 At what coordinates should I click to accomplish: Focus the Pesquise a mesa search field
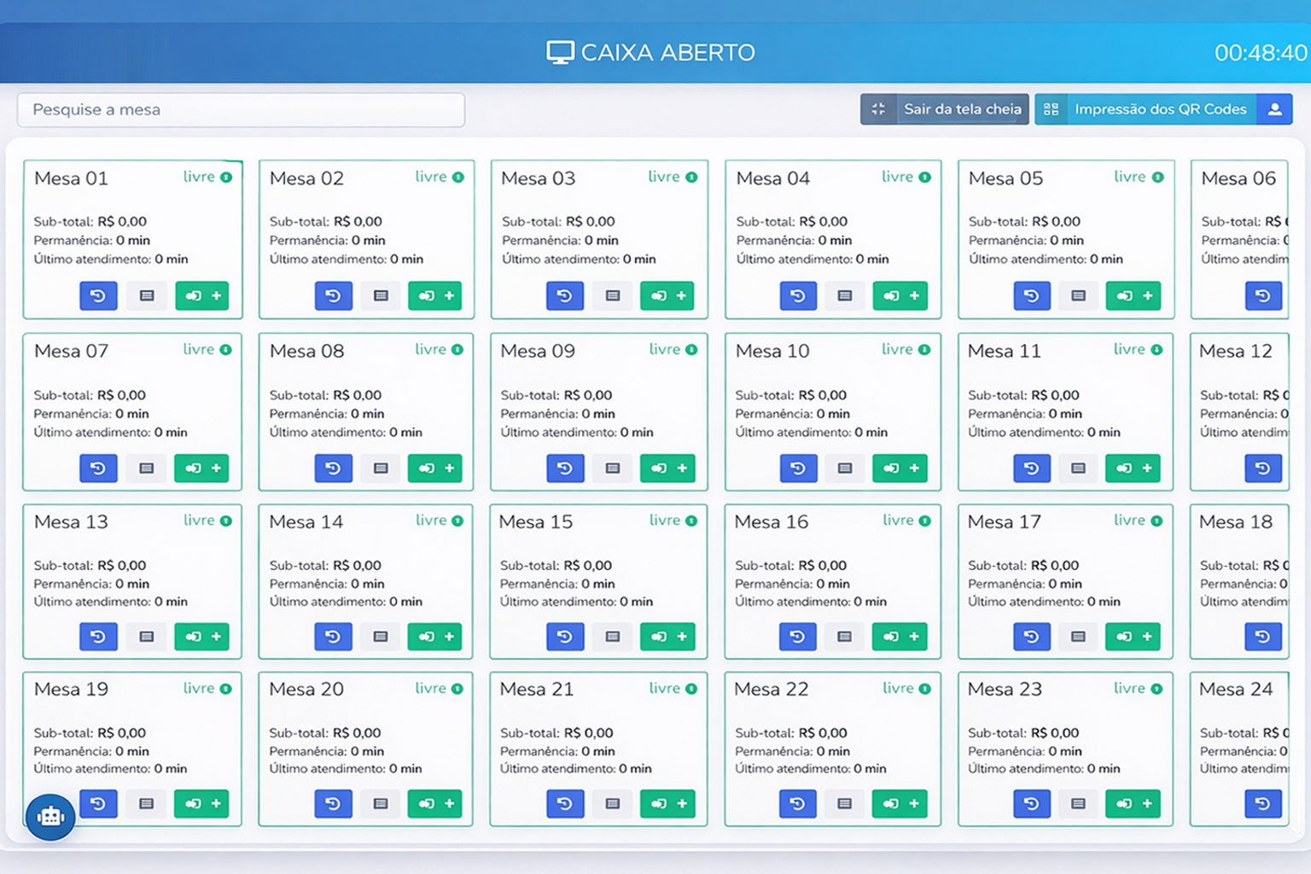point(241,110)
